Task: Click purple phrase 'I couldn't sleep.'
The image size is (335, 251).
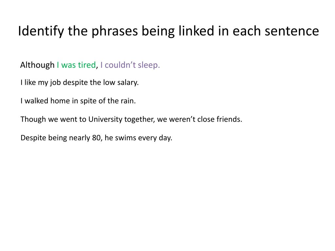Action: click(130, 65)
